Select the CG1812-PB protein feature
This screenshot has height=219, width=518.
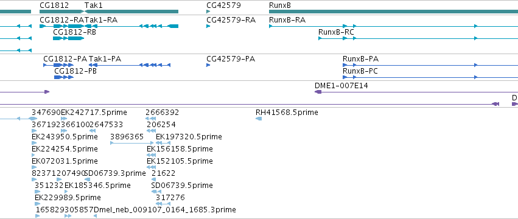click(63, 77)
